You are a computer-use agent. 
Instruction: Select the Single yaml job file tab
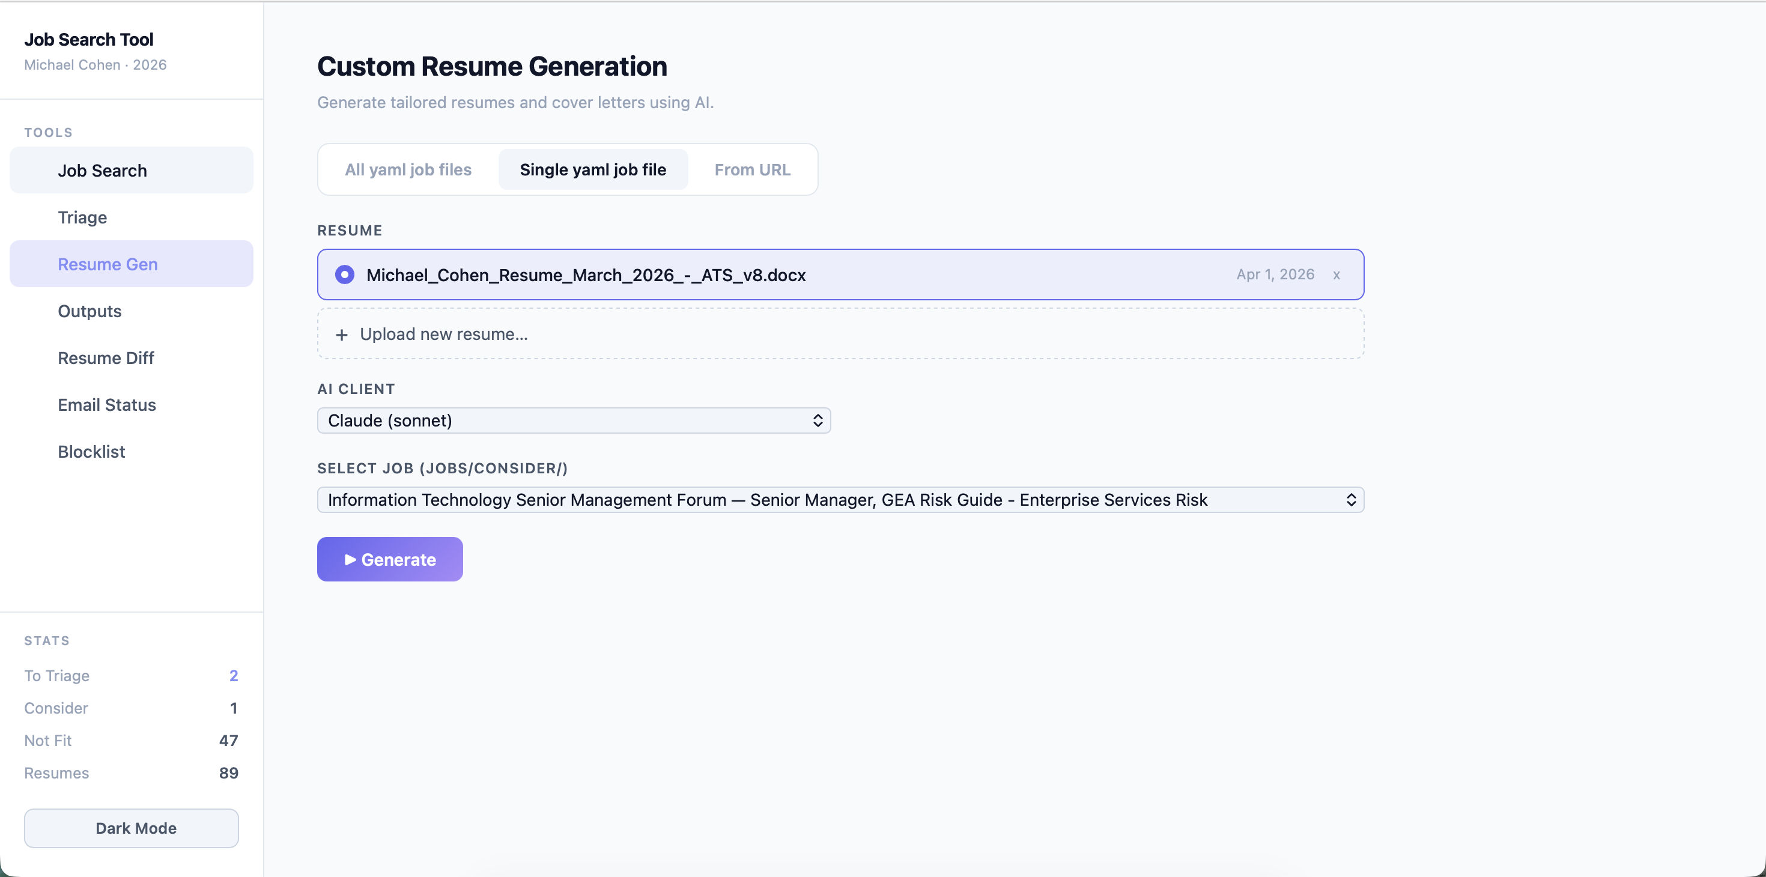point(593,169)
